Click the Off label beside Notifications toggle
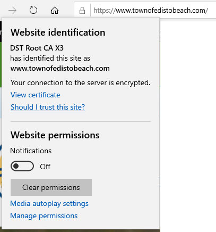The image size is (216, 232). point(45,167)
